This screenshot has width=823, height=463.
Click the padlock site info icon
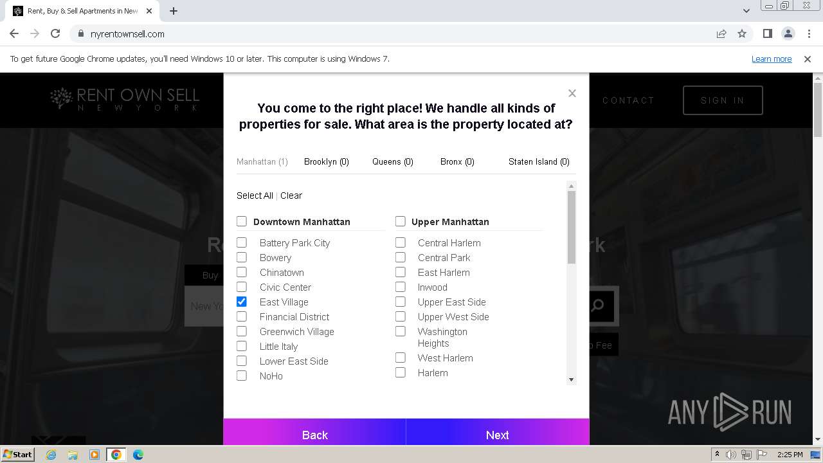(81, 33)
